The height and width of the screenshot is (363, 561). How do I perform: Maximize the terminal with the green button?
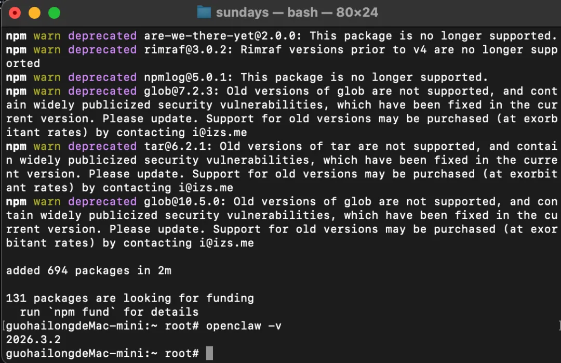[x=54, y=13]
